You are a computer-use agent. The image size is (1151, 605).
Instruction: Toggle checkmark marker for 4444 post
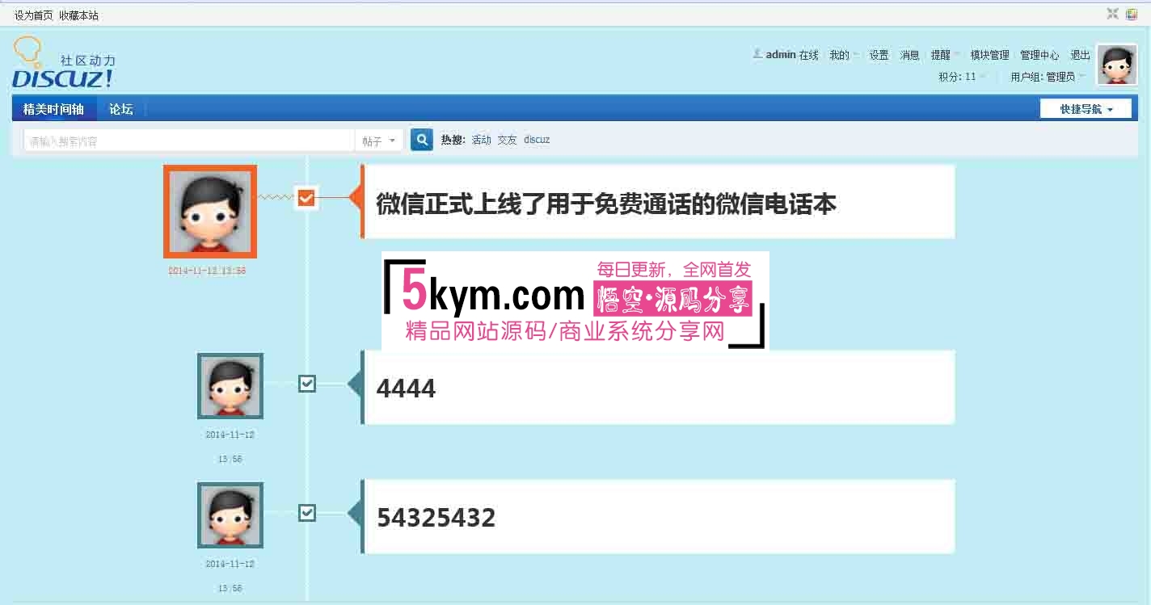[307, 384]
